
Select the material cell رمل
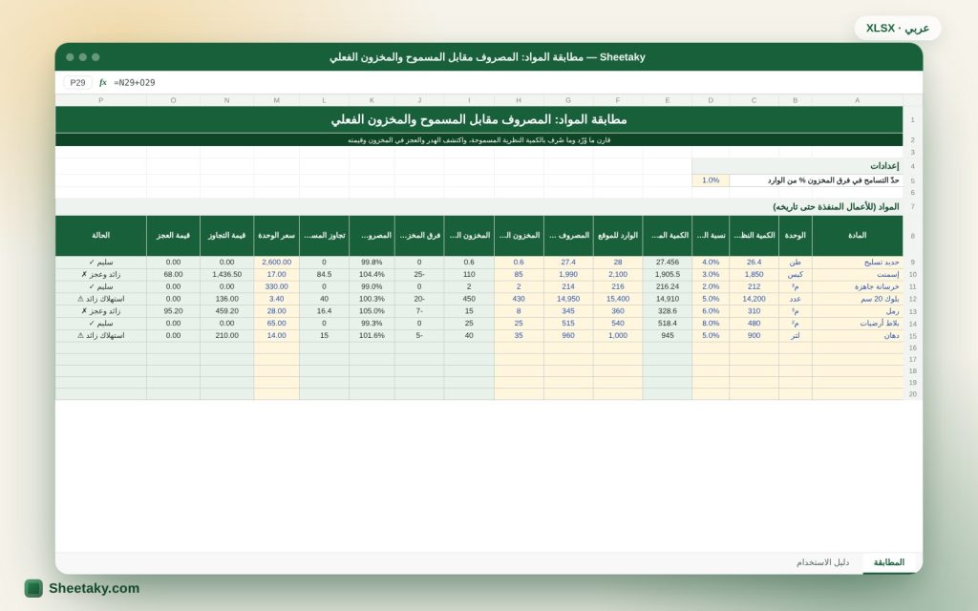(858, 311)
